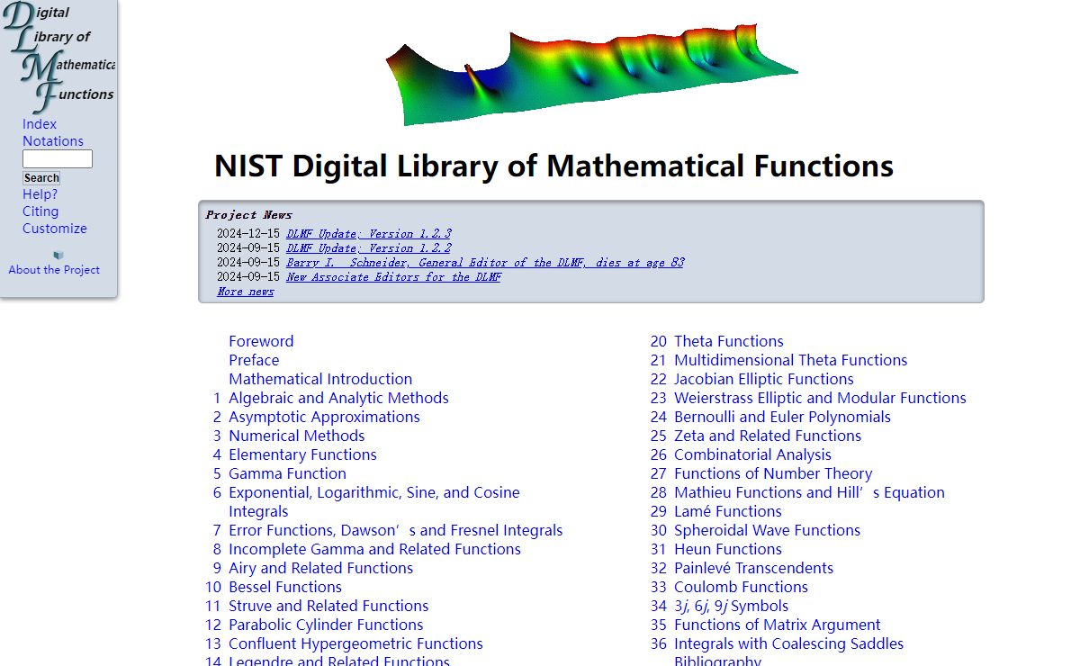
Task: Open chapter 24 Bernoulli and Euler Polynomials
Action: click(x=782, y=417)
